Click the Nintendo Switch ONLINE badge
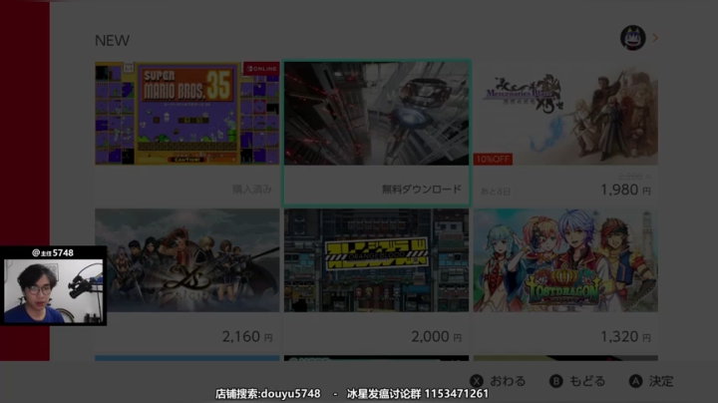The height and width of the screenshot is (403, 718). coord(261,69)
